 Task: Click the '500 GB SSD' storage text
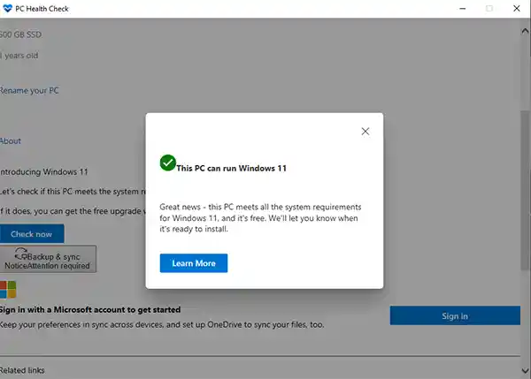tap(21, 34)
